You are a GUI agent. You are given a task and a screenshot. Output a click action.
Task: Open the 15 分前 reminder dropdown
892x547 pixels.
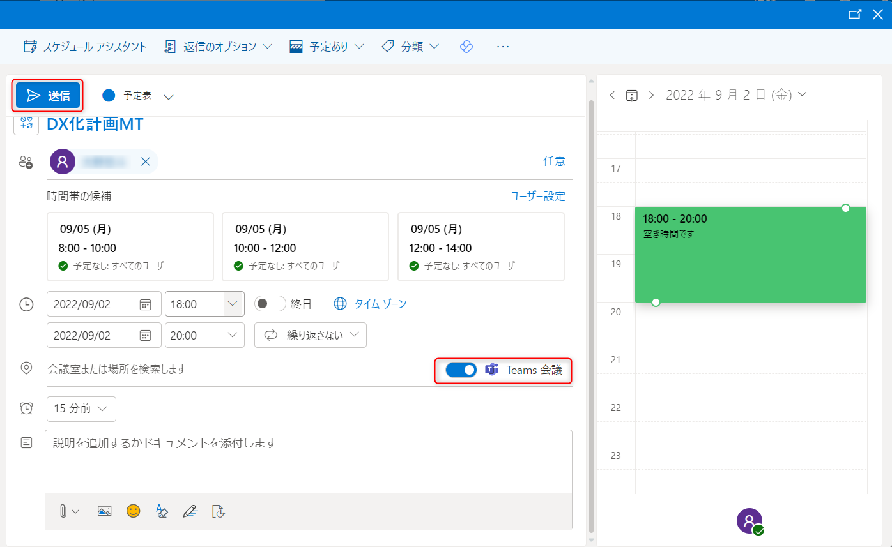pyautogui.click(x=81, y=409)
